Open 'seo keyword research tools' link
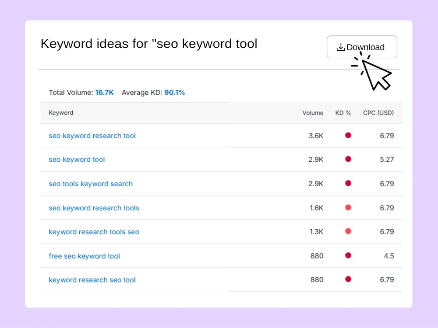 pyautogui.click(x=94, y=208)
